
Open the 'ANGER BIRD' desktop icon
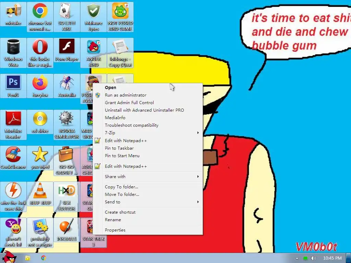pos(94,53)
